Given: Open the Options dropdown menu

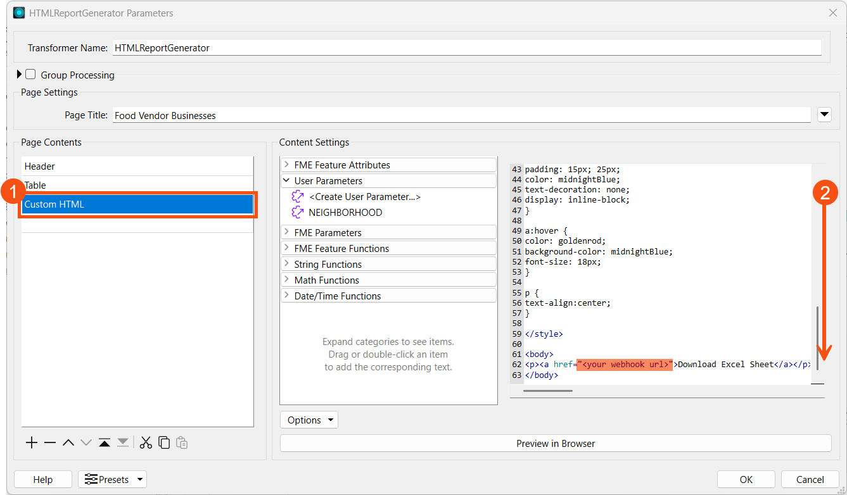Looking at the screenshot, I should pyautogui.click(x=309, y=420).
